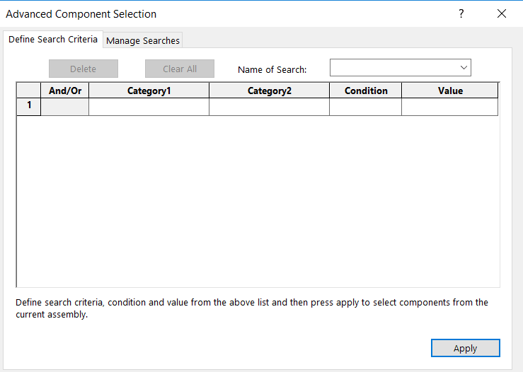Click the Help question mark button
This screenshot has width=523, height=372.
click(461, 13)
